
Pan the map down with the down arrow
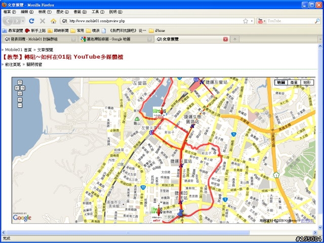click(20, 94)
